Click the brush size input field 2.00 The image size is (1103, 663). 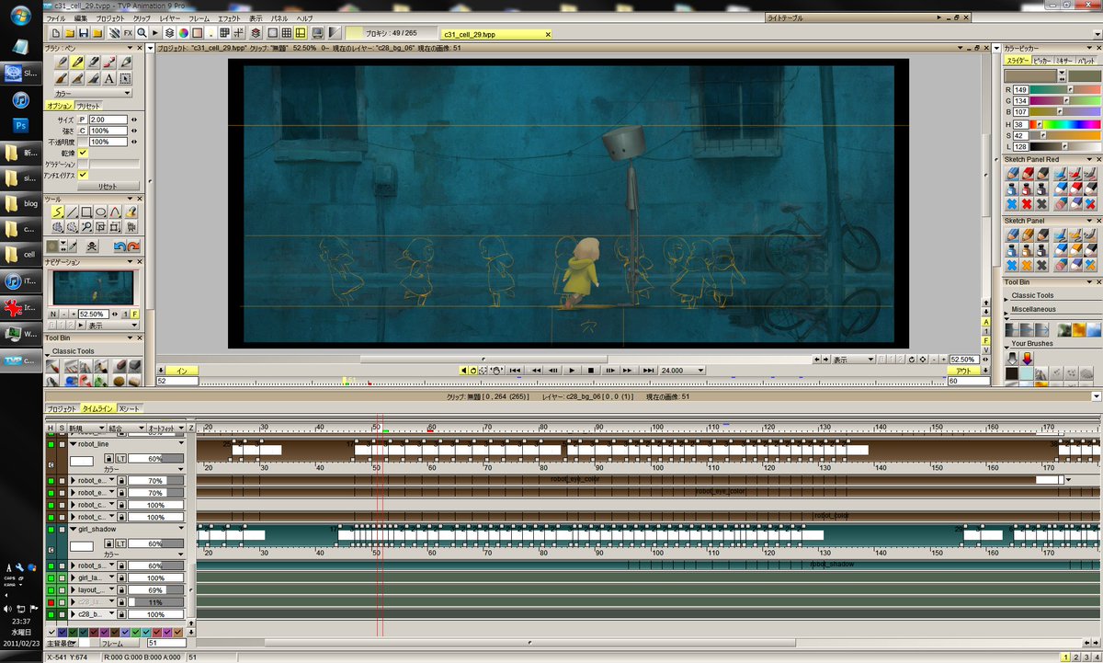point(108,120)
